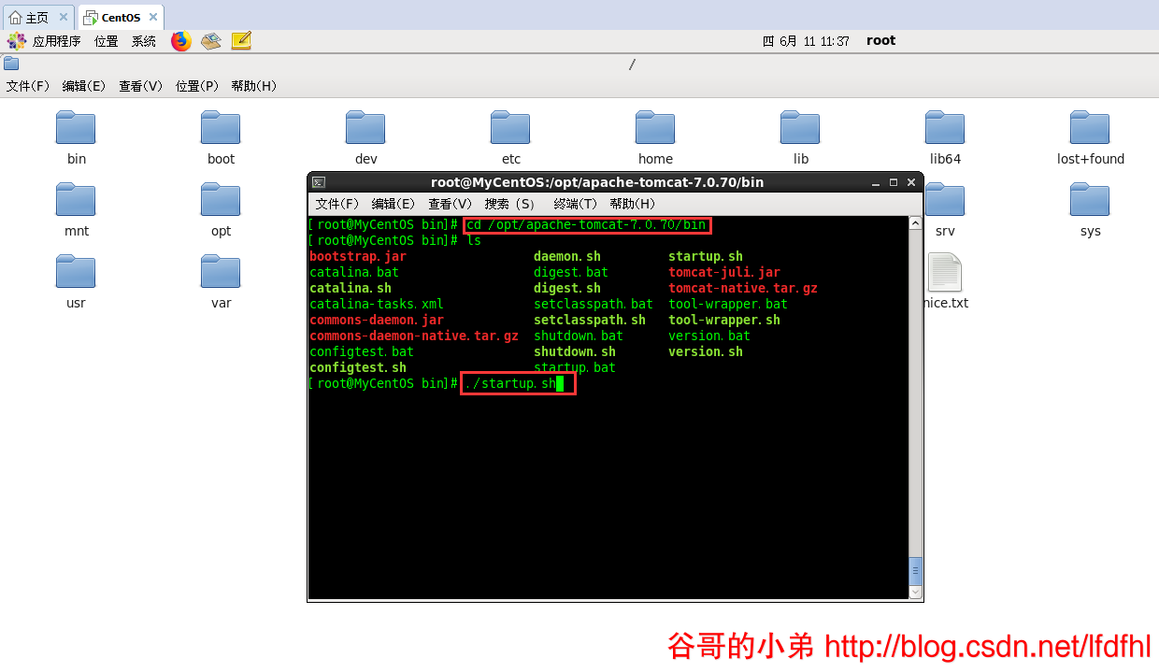Maximize the terminal window
Viewport: 1159px width, 672px height.
pos(894,182)
